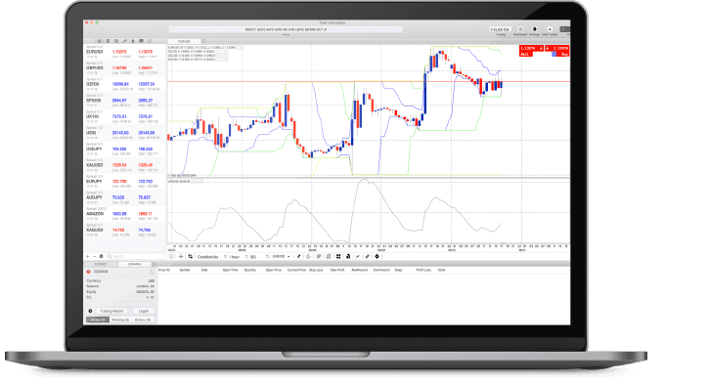Switch to the History tab
Viewport: 709px width, 384px height.
click(x=143, y=320)
